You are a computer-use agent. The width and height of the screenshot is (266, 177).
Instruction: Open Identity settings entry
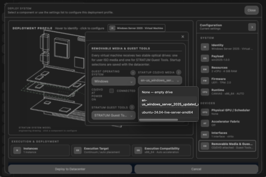[227, 47]
